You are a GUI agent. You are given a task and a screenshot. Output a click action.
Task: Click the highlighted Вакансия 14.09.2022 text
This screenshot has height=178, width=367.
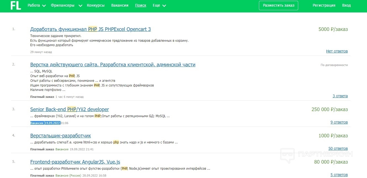[x=45, y=123]
